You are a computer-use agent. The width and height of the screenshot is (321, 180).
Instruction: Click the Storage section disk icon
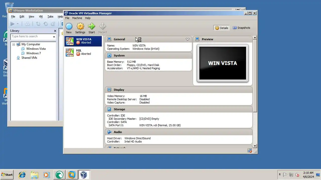click(x=109, y=109)
